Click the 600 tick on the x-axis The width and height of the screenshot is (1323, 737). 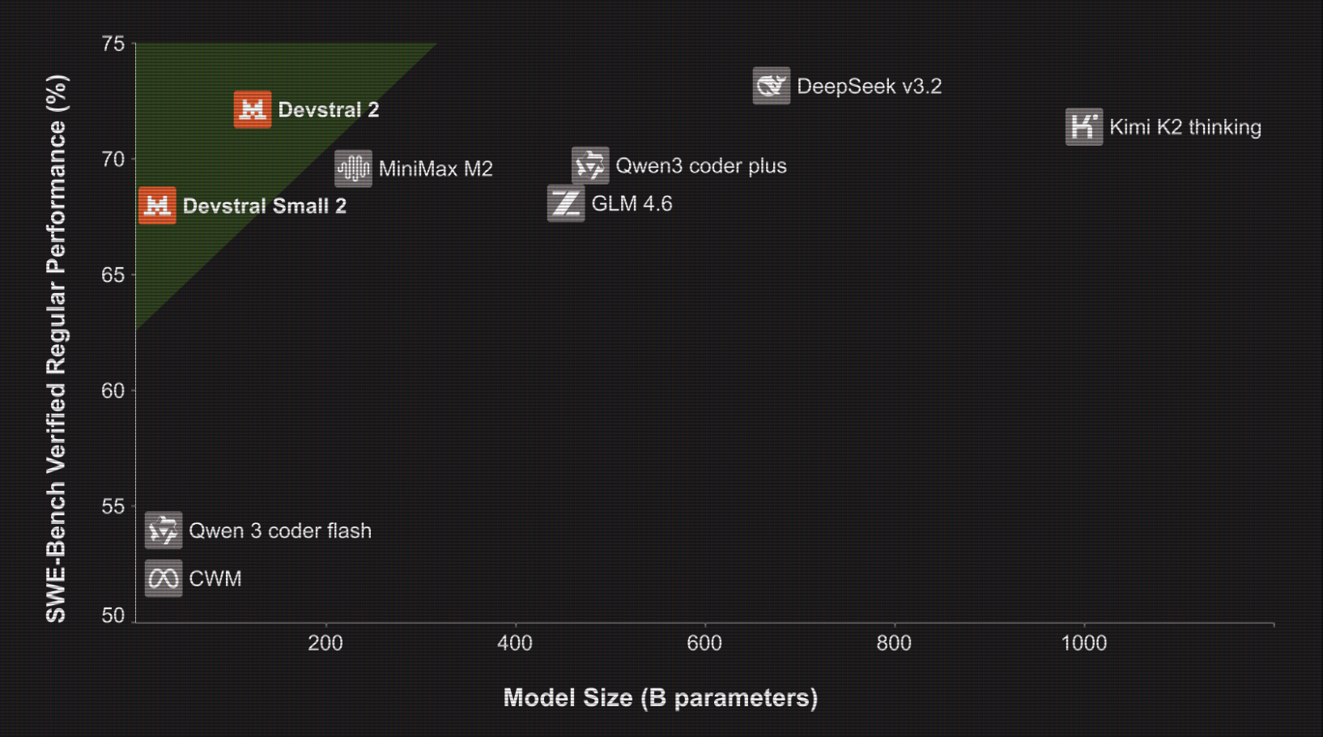[x=704, y=643]
